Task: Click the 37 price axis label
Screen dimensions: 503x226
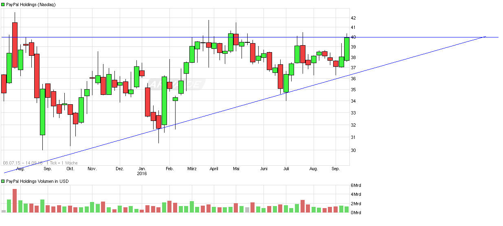Action: [x=353, y=68]
